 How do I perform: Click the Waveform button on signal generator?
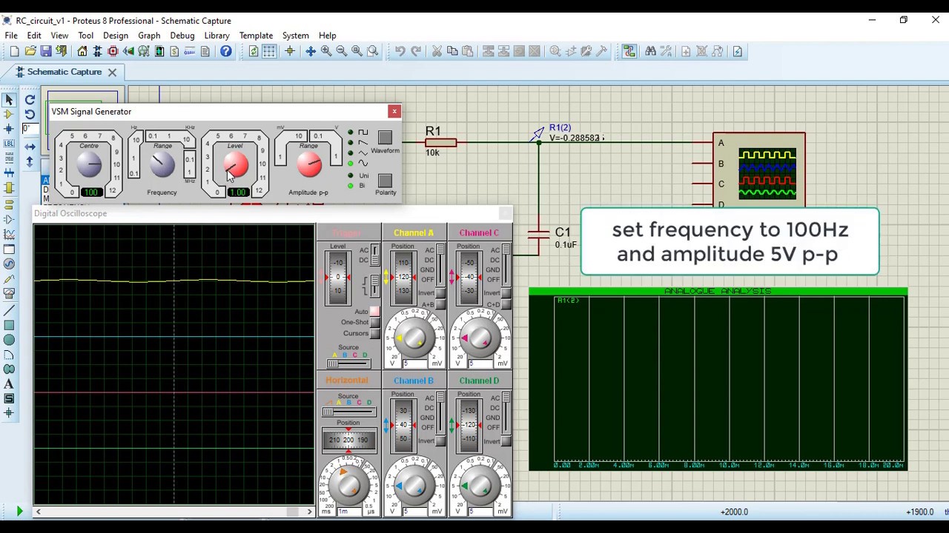385,138
